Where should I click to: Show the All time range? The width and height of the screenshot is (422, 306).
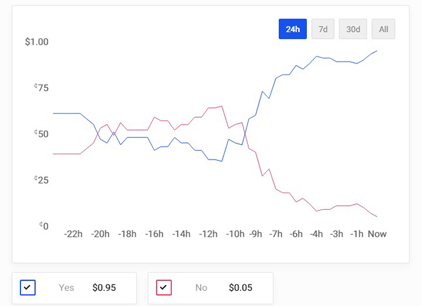click(x=383, y=29)
